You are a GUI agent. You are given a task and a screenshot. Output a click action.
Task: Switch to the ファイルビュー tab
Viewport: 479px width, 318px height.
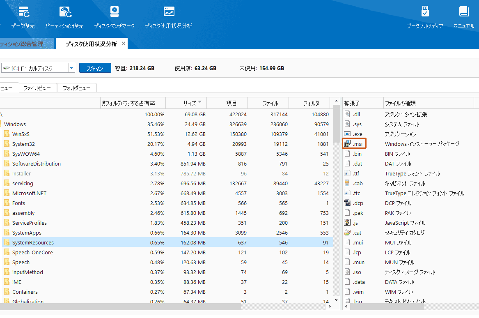click(x=37, y=88)
